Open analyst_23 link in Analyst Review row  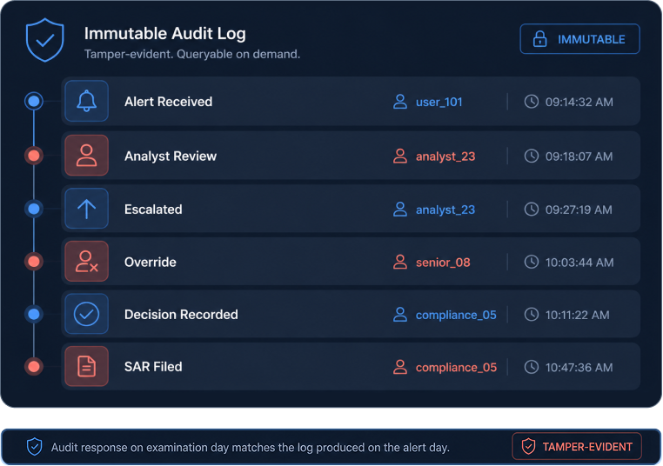click(445, 156)
